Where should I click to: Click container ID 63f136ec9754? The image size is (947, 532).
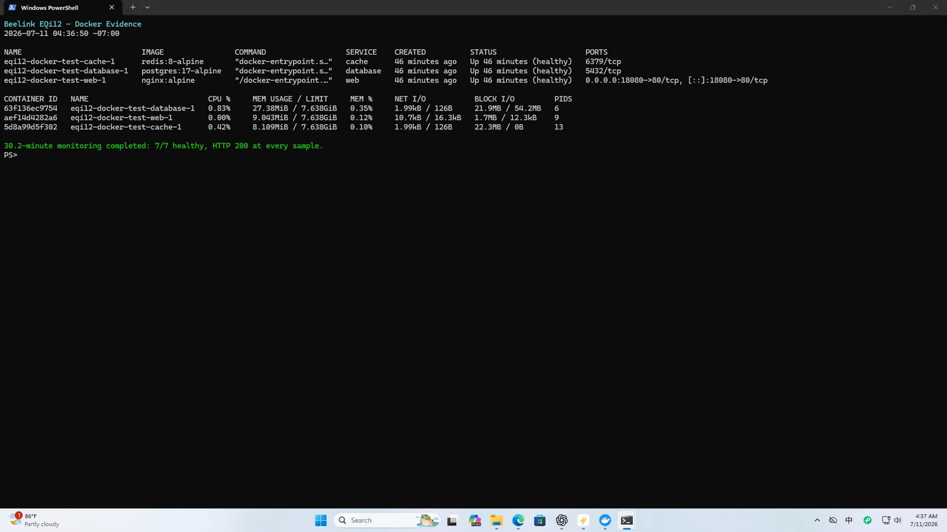[x=31, y=108]
